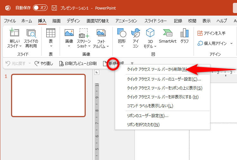Viewport: 237px width, 160px height.
Task: Open the 画面切り替え tab
Action: pyautogui.click(x=98, y=21)
